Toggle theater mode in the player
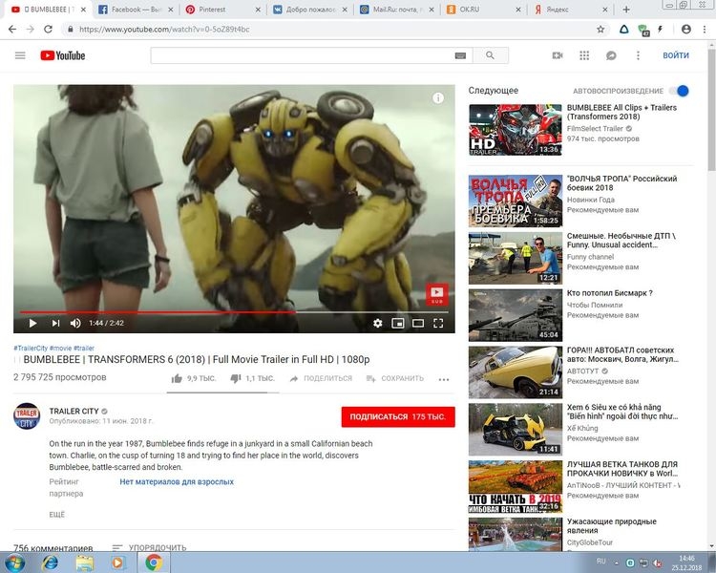 [418, 323]
